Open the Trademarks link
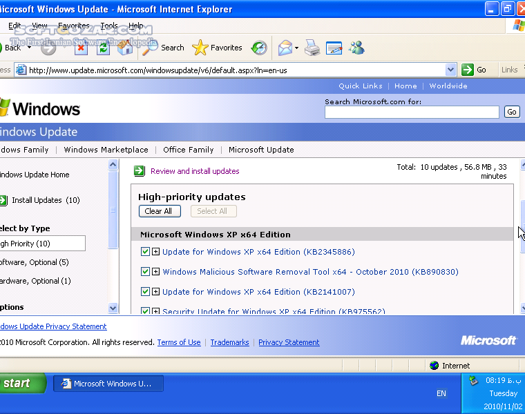 point(229,342)
